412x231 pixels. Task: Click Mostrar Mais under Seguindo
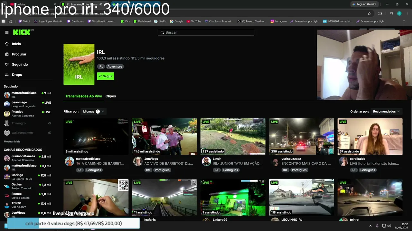click(x=12, y=141)
